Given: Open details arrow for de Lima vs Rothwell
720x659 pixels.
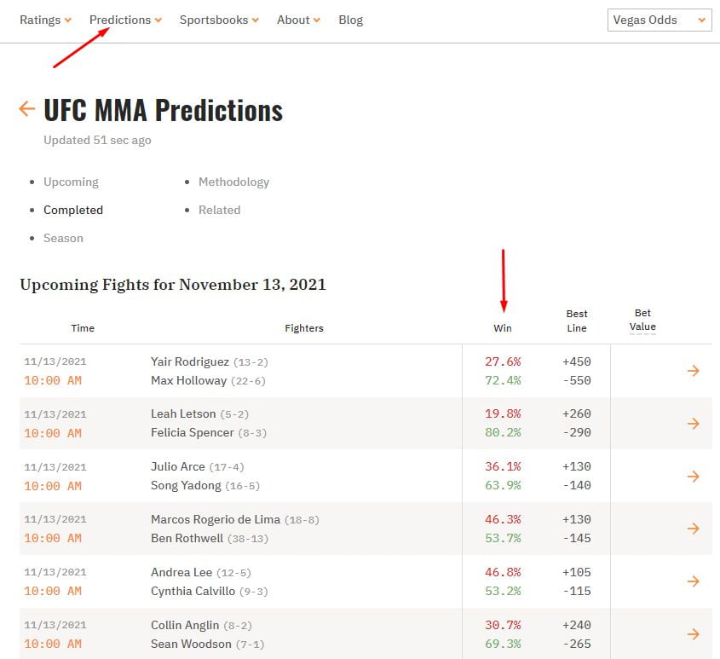Looking at the screenshot, I should pos(693,529).
